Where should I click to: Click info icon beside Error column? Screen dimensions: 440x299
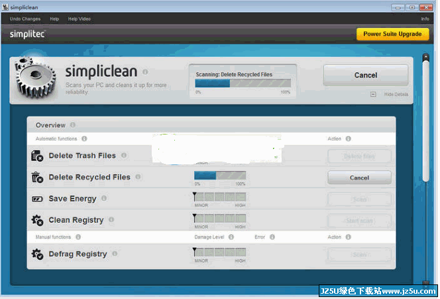tap(272, 237)
